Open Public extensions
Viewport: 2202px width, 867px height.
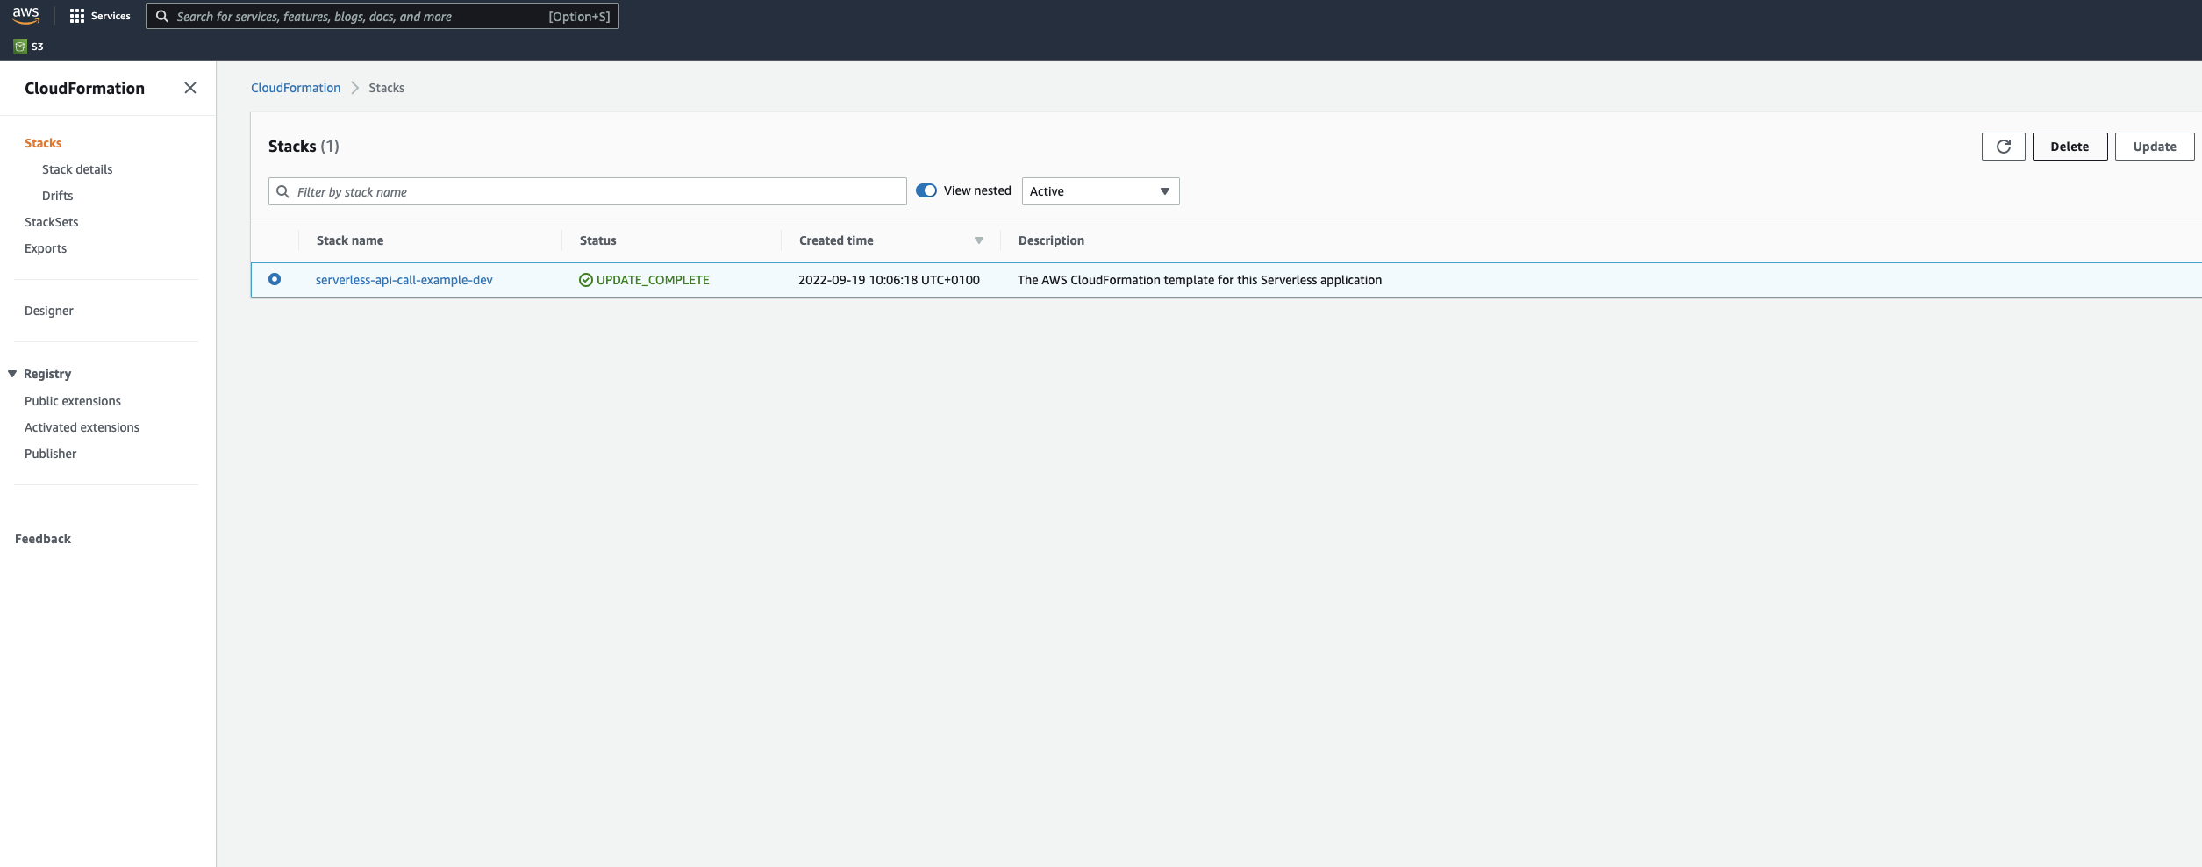tap(73, 401)
